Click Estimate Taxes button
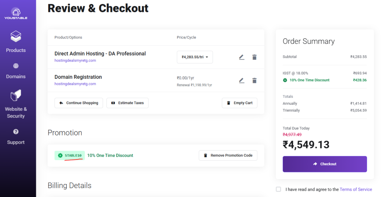The height and width of the screenshot is (197, 382). [x=128, y=103]
